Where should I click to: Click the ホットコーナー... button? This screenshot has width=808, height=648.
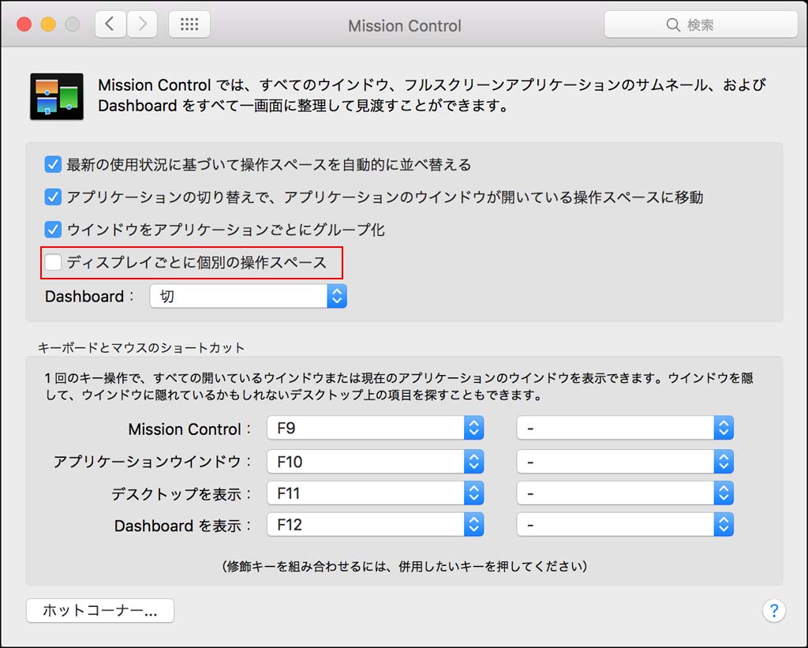[100, 610]
